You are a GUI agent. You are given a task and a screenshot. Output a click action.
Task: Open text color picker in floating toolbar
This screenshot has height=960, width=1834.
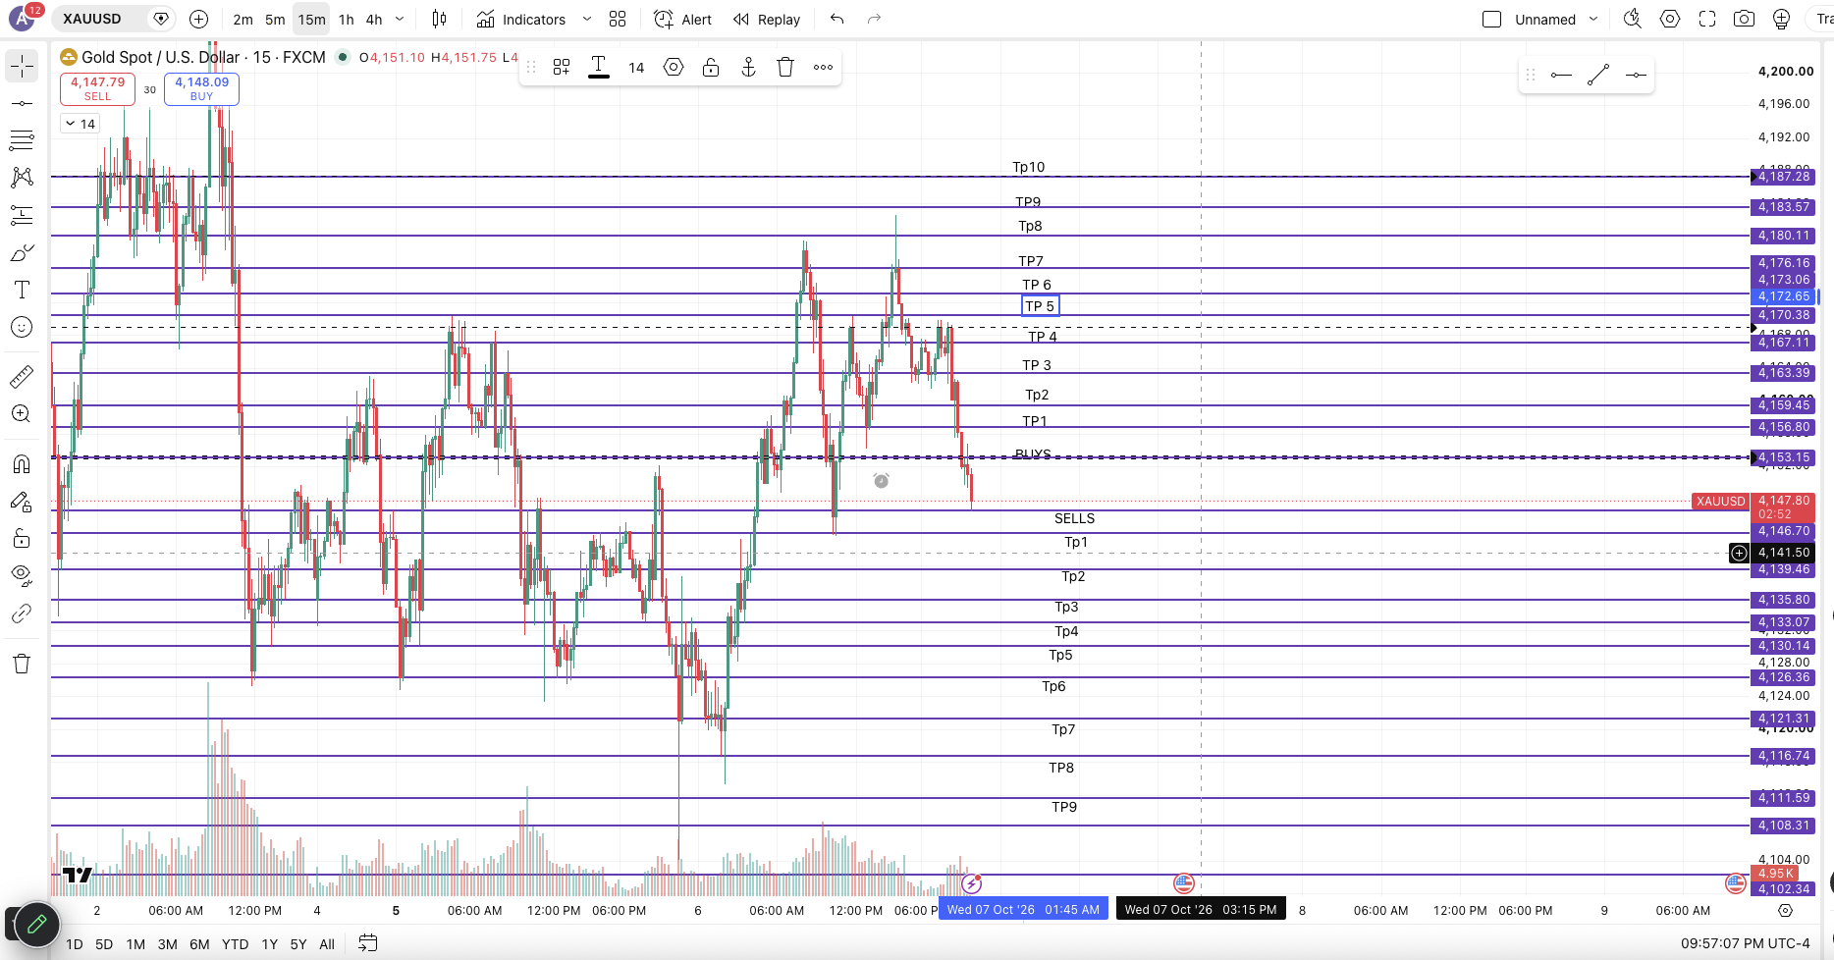[599, 67]
